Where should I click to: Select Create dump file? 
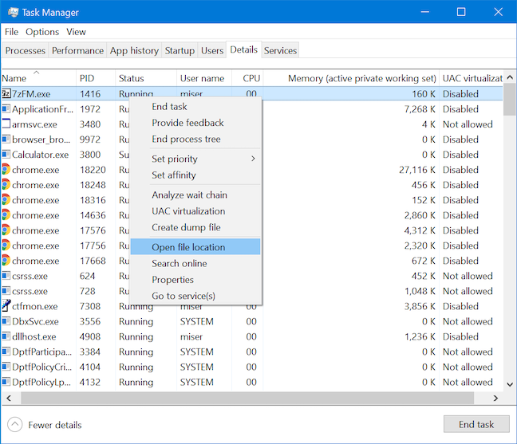195,227
